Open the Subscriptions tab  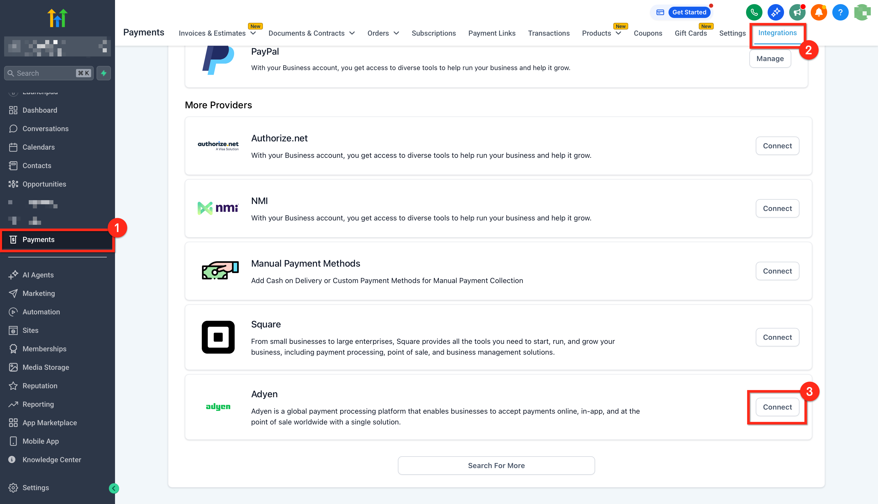[433, 33]
